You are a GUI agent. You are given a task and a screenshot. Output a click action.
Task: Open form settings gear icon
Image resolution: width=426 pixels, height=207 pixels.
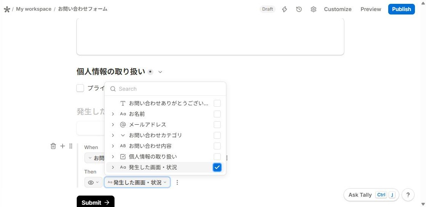[x=313, y=9]
